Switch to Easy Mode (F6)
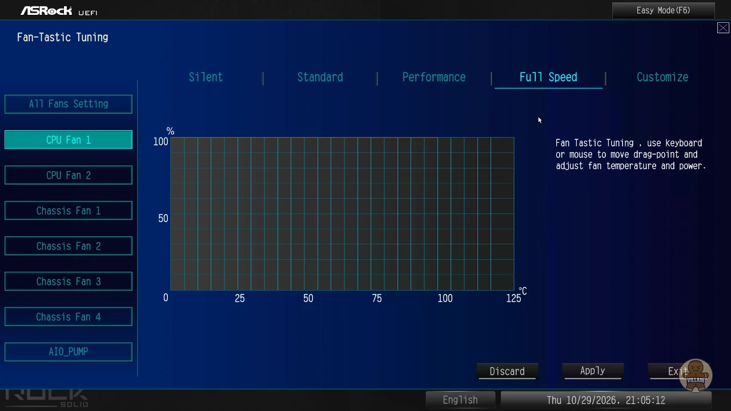The width and height of the screenshot is (731, 411). tap(663, 10)
